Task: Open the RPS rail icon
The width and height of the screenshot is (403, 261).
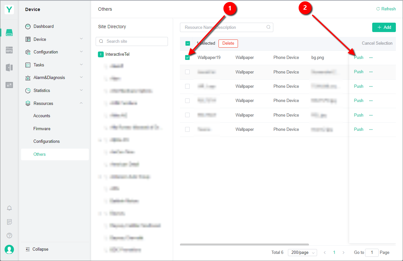Action: point(9,50)
